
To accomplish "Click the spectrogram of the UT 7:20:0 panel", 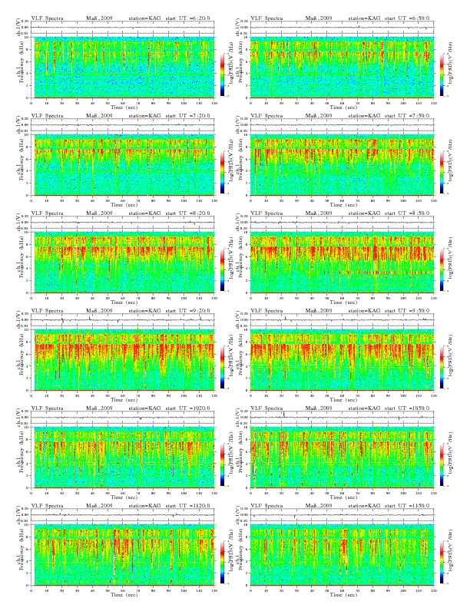I will (x=123, y=165).
